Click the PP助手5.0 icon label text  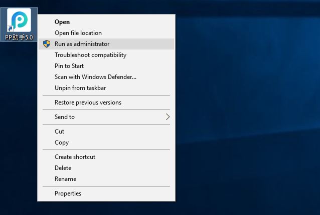[19, 37]
